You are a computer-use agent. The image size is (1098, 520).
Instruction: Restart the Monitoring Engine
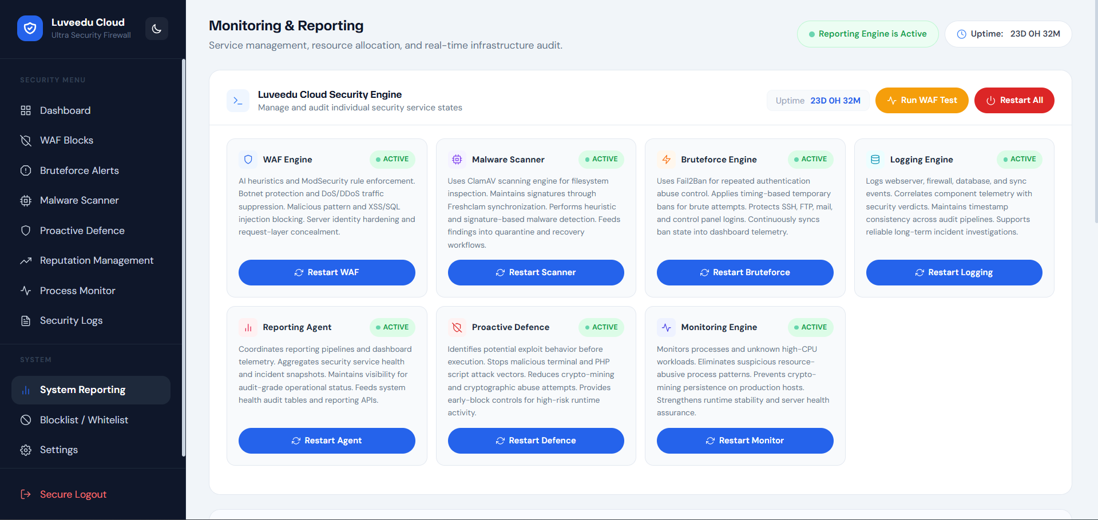point(745,440)
